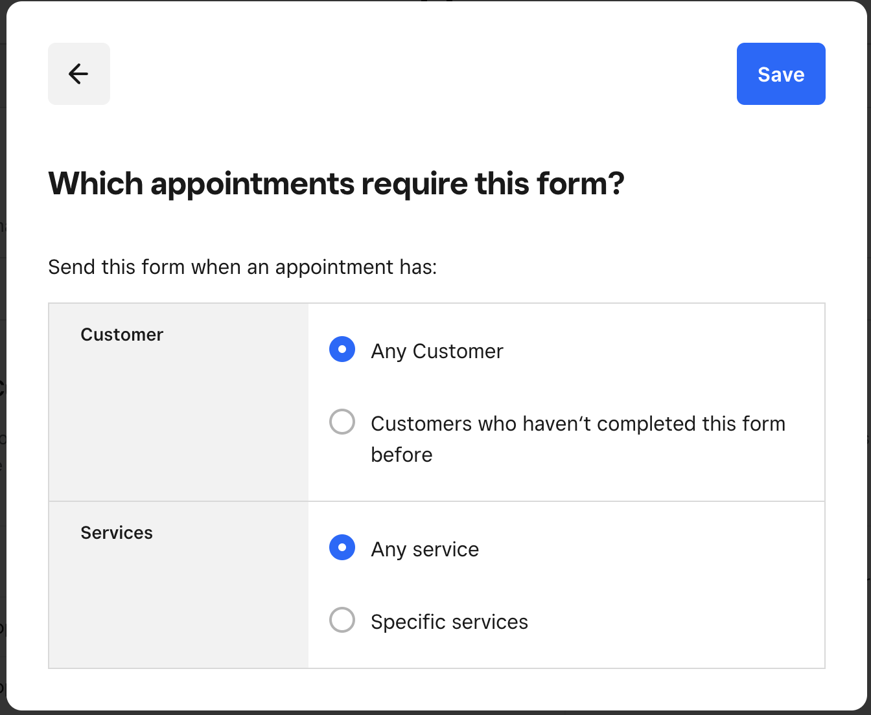Click the "Any Customer" label text
Viewport: 871px width, 715px height.
point(437,351)
